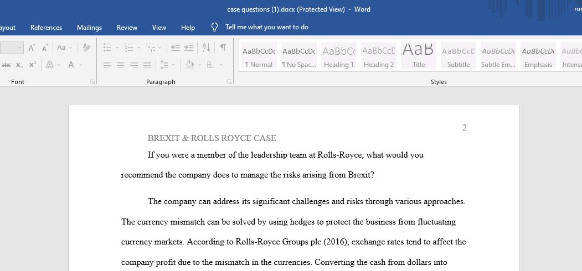The width and height of the screenshot is (582, 271).
Task: Apply the Heading 1 style
Action: coord(338,55)
